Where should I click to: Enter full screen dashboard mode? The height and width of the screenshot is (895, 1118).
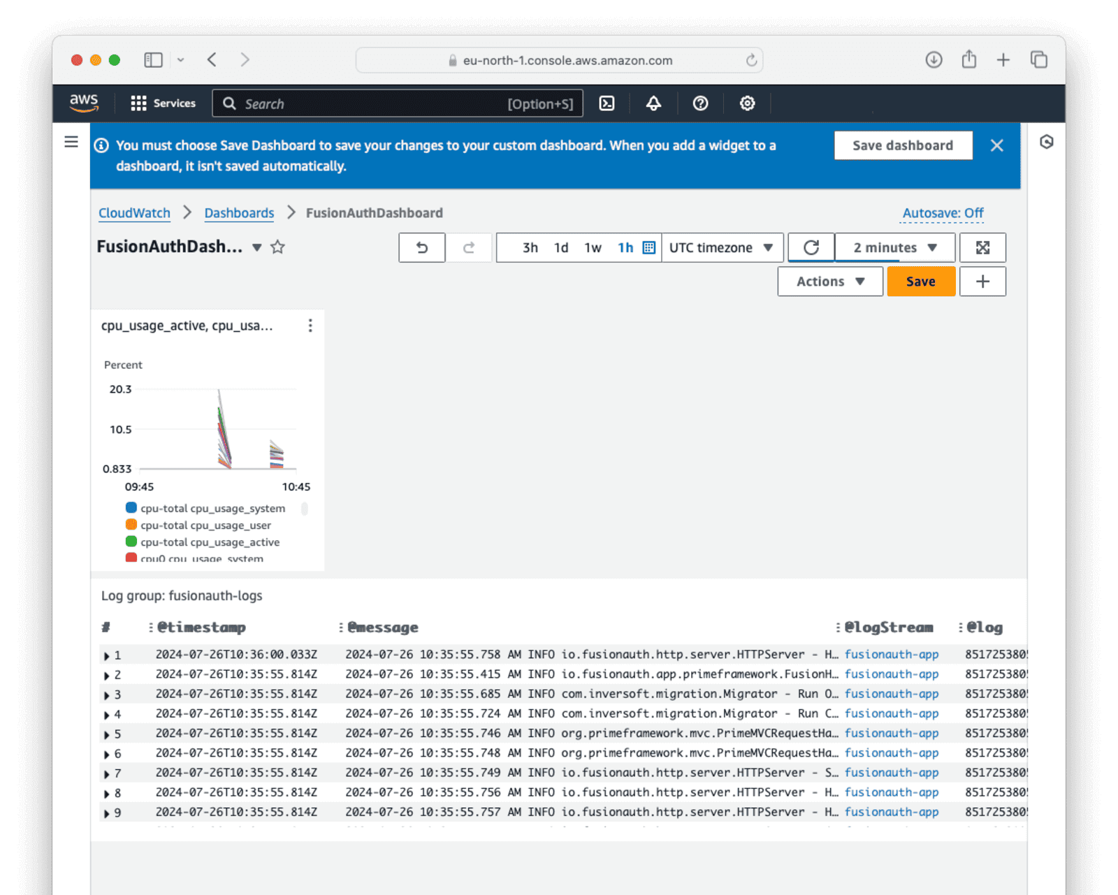pos(982,247)
